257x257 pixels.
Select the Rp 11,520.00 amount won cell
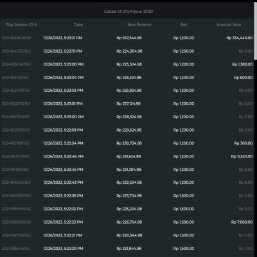click(242, 156)
